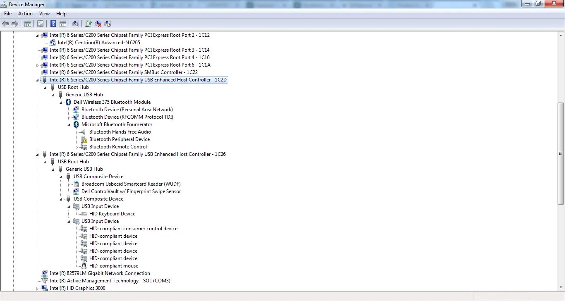Select 'PCI Express Root Port 4 - 1C16' row text
Image resolution: width=565 pixels, height=301 pixels.
[x=130, y=57]
